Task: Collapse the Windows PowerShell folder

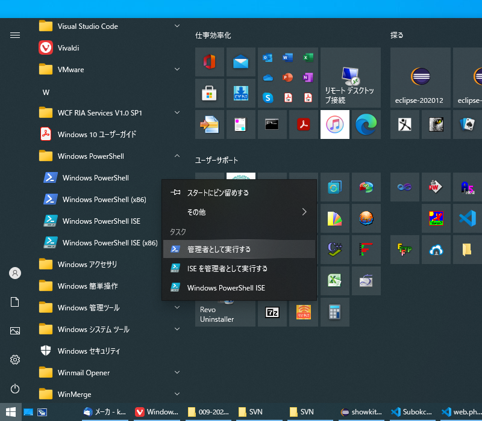Action: (x=177, y=156)
